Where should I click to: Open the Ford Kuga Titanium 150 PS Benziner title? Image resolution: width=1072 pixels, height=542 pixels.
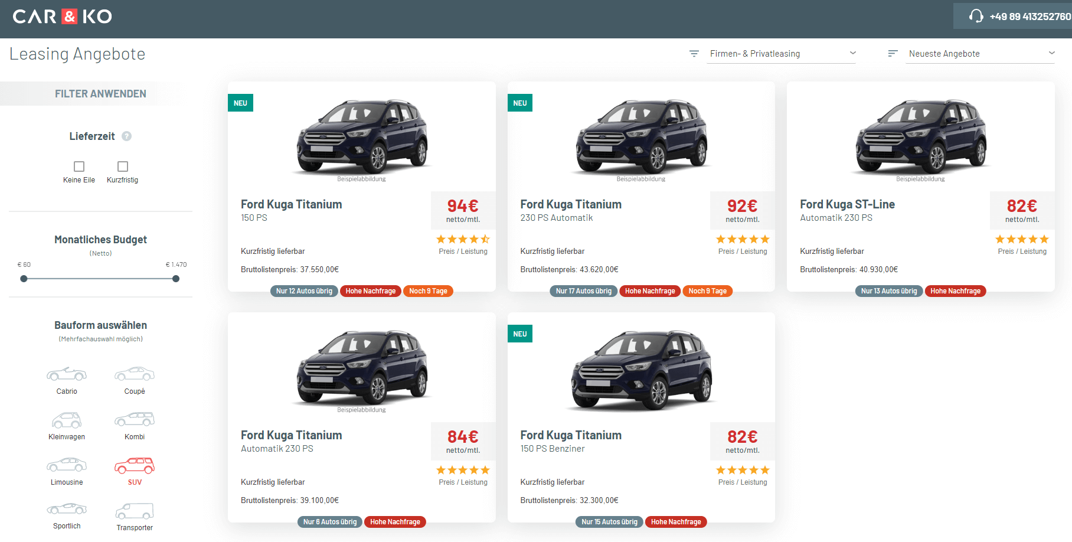[571, 435]
